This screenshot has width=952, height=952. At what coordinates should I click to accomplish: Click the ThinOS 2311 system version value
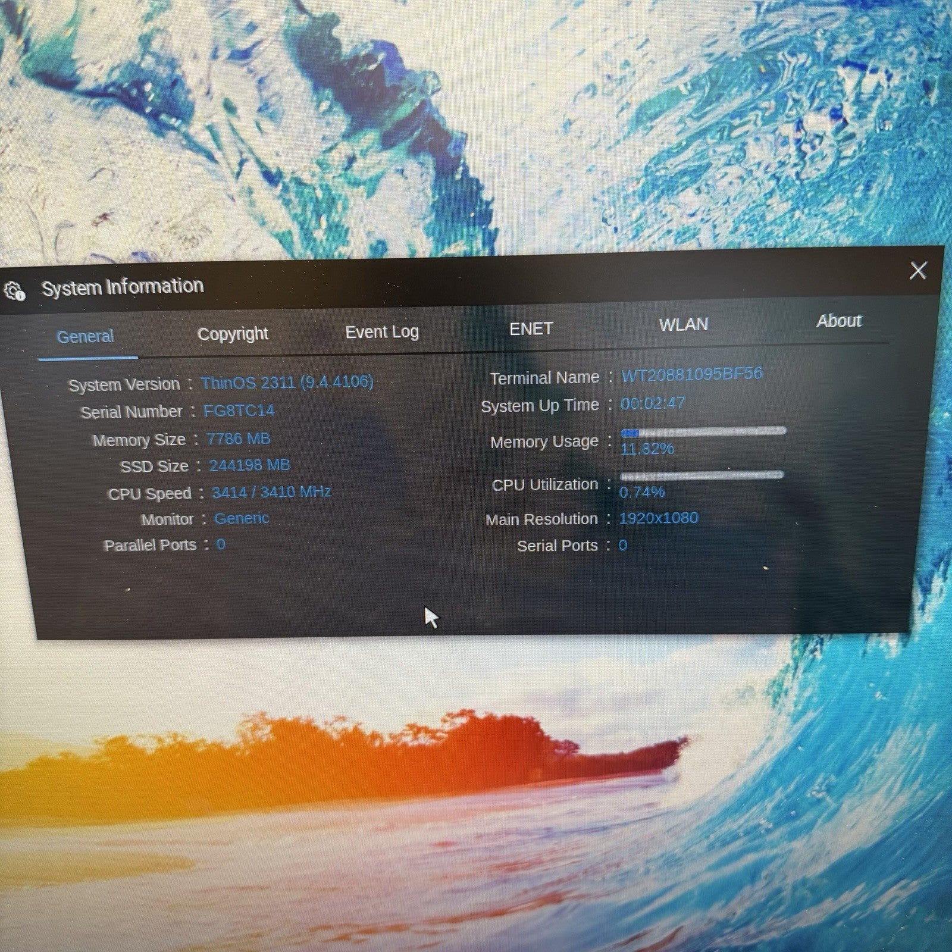(x=287, y=382)
